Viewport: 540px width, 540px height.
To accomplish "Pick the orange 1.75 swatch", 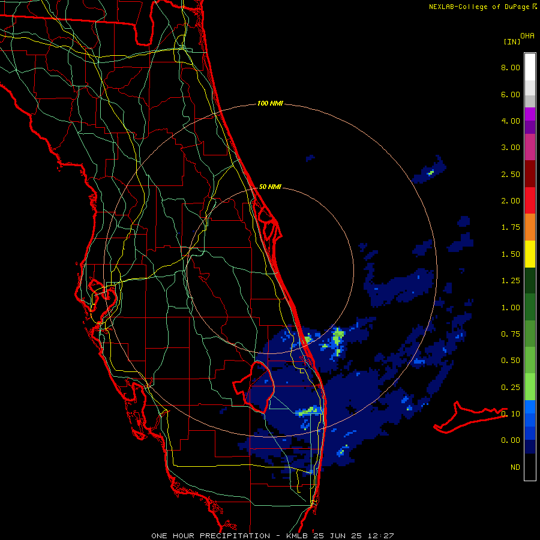I will (x=530, y=227).
